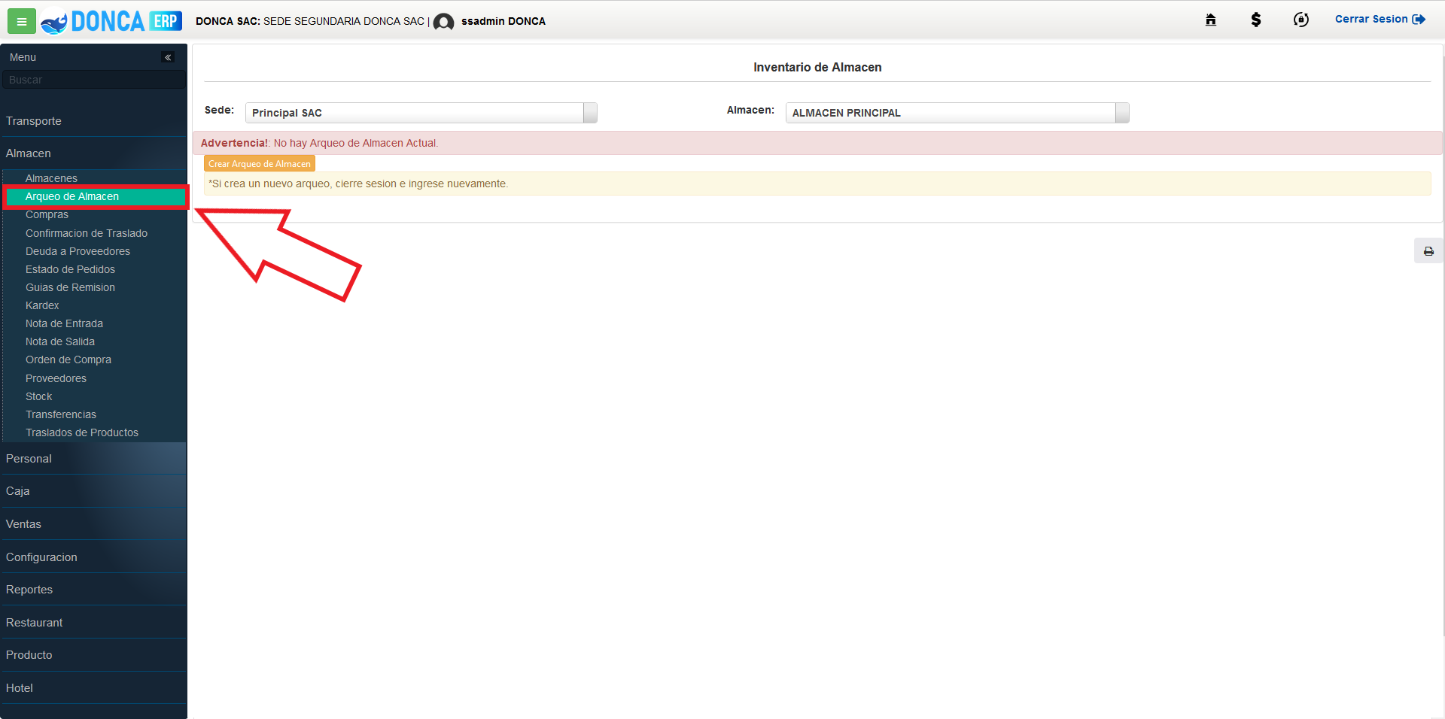Image resolution: width=1445 pixels, height=719 pixels.
Task: Open Compras submenu item
Action: click(x=47, y=214)
